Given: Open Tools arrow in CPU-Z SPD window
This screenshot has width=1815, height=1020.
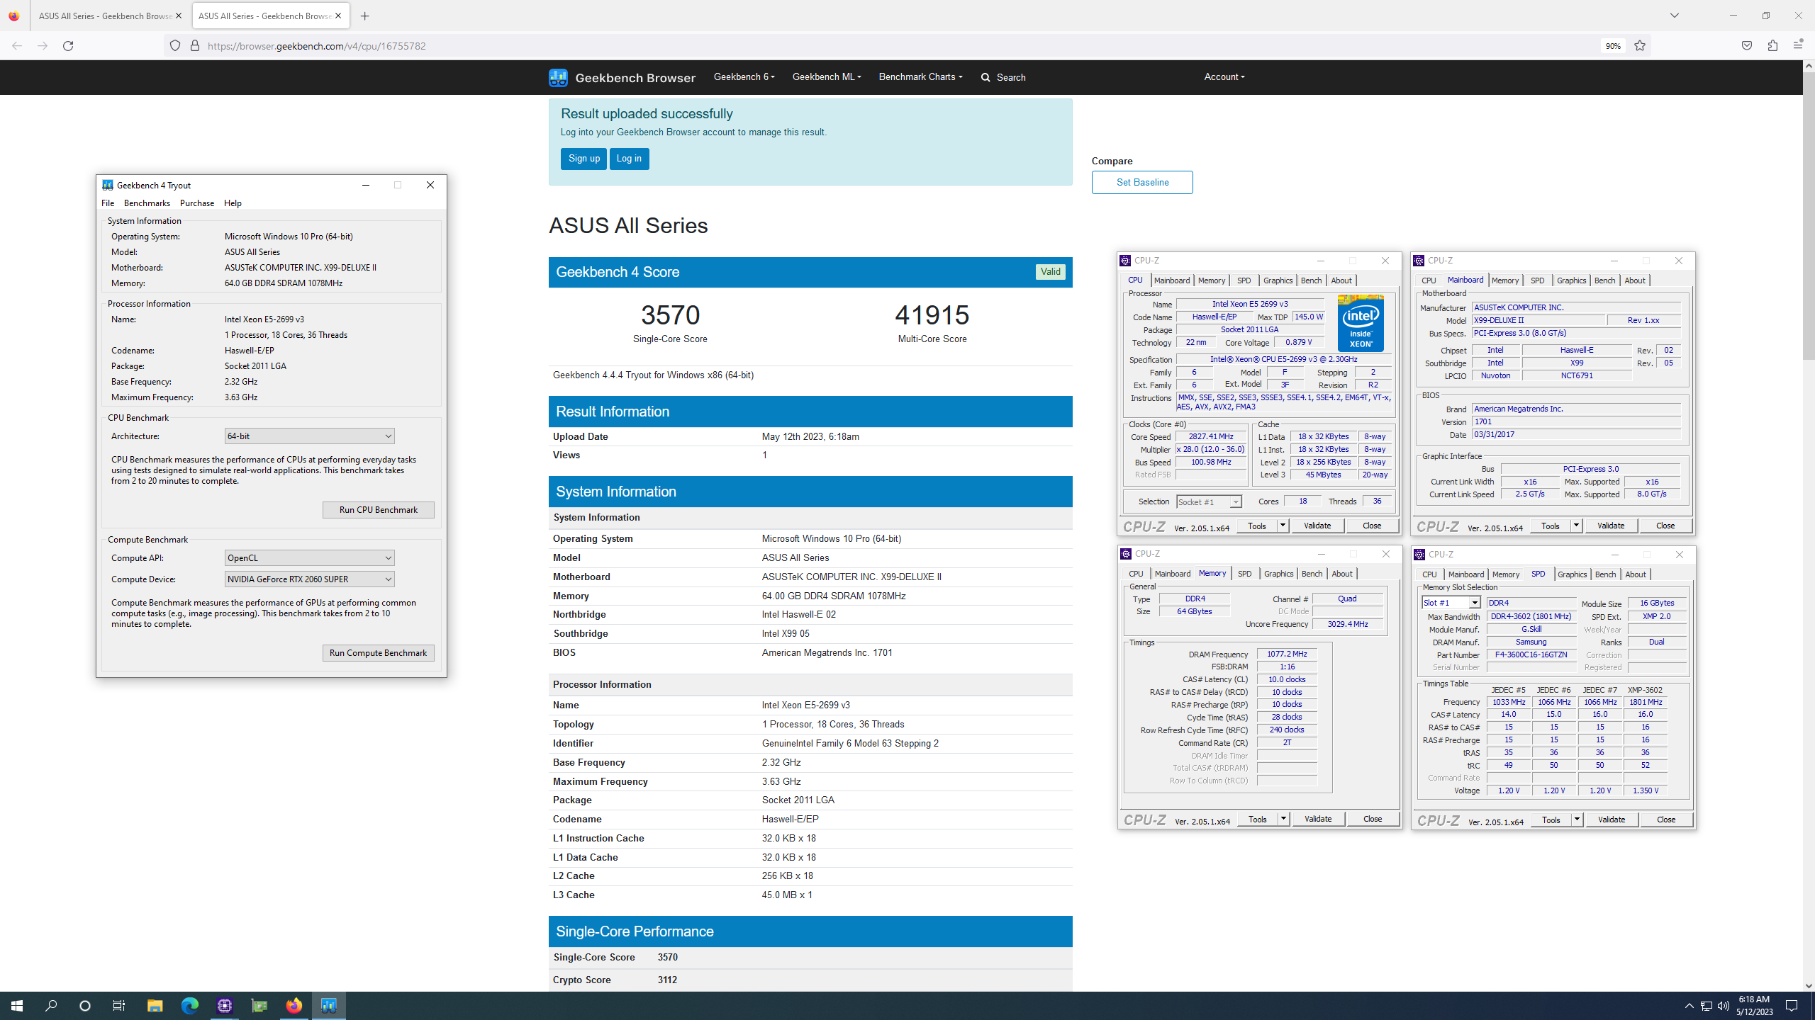Looking at the screenshot, I should point(1576,820).
